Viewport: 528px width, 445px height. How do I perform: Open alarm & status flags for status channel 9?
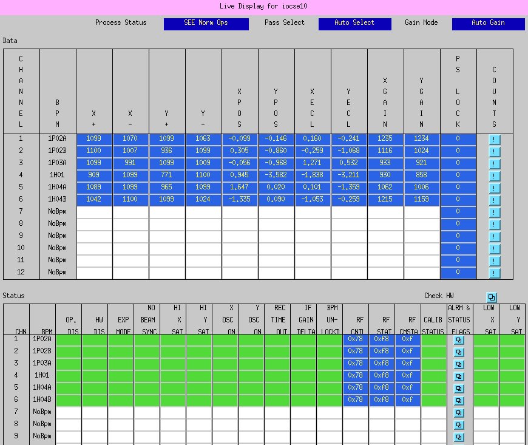[459, 437]
